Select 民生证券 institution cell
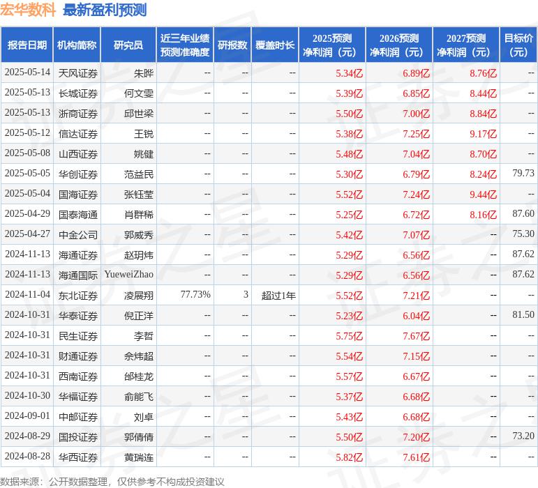 tap(78, 336)
